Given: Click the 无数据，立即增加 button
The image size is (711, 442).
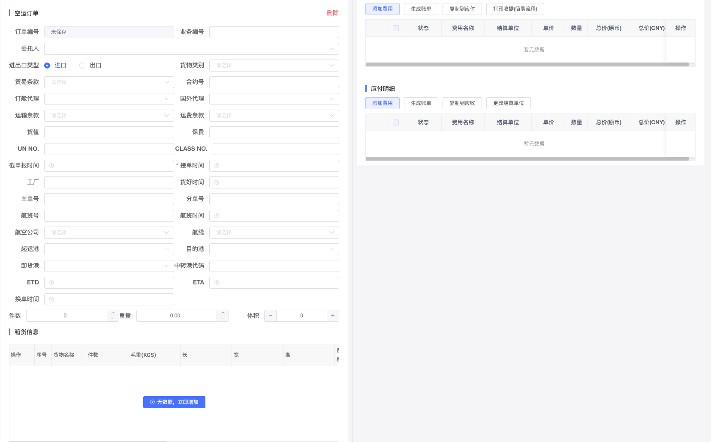Looking at the screenshot, I should click(174, 402).
